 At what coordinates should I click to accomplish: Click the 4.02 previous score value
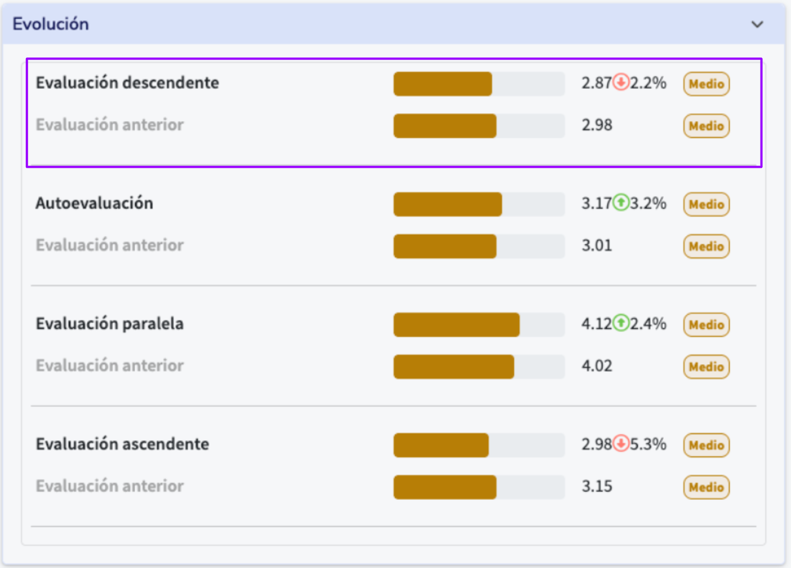(x=597, y=366)
